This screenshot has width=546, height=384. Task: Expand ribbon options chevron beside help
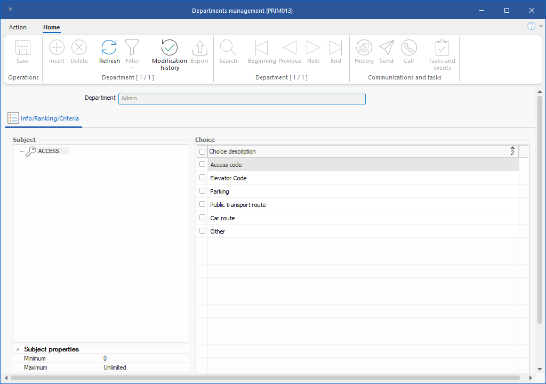[541, 26]
